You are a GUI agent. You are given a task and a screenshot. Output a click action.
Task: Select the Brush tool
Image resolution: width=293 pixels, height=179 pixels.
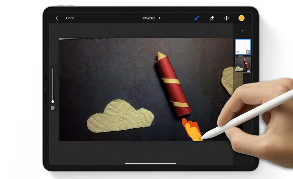pyautogui.click(x=197, y=18)
